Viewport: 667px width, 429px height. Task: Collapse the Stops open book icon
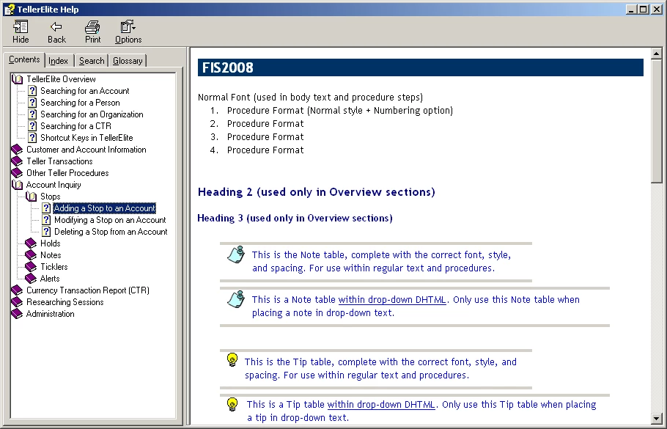click(x=31, y=197)
